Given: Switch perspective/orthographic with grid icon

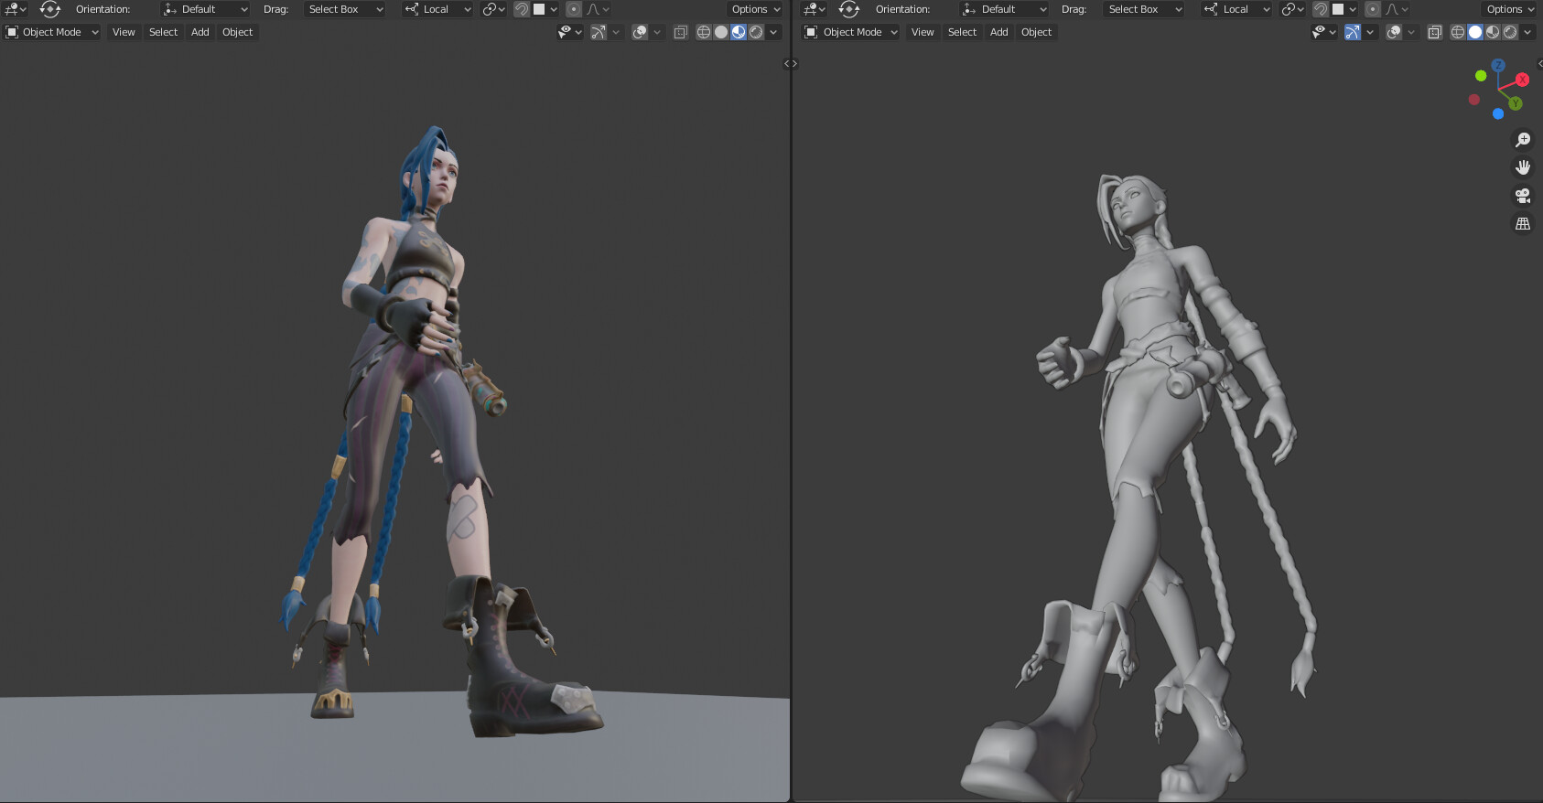Looking at the screenshot, I should pyautogui.click(x=1523, y=223).
